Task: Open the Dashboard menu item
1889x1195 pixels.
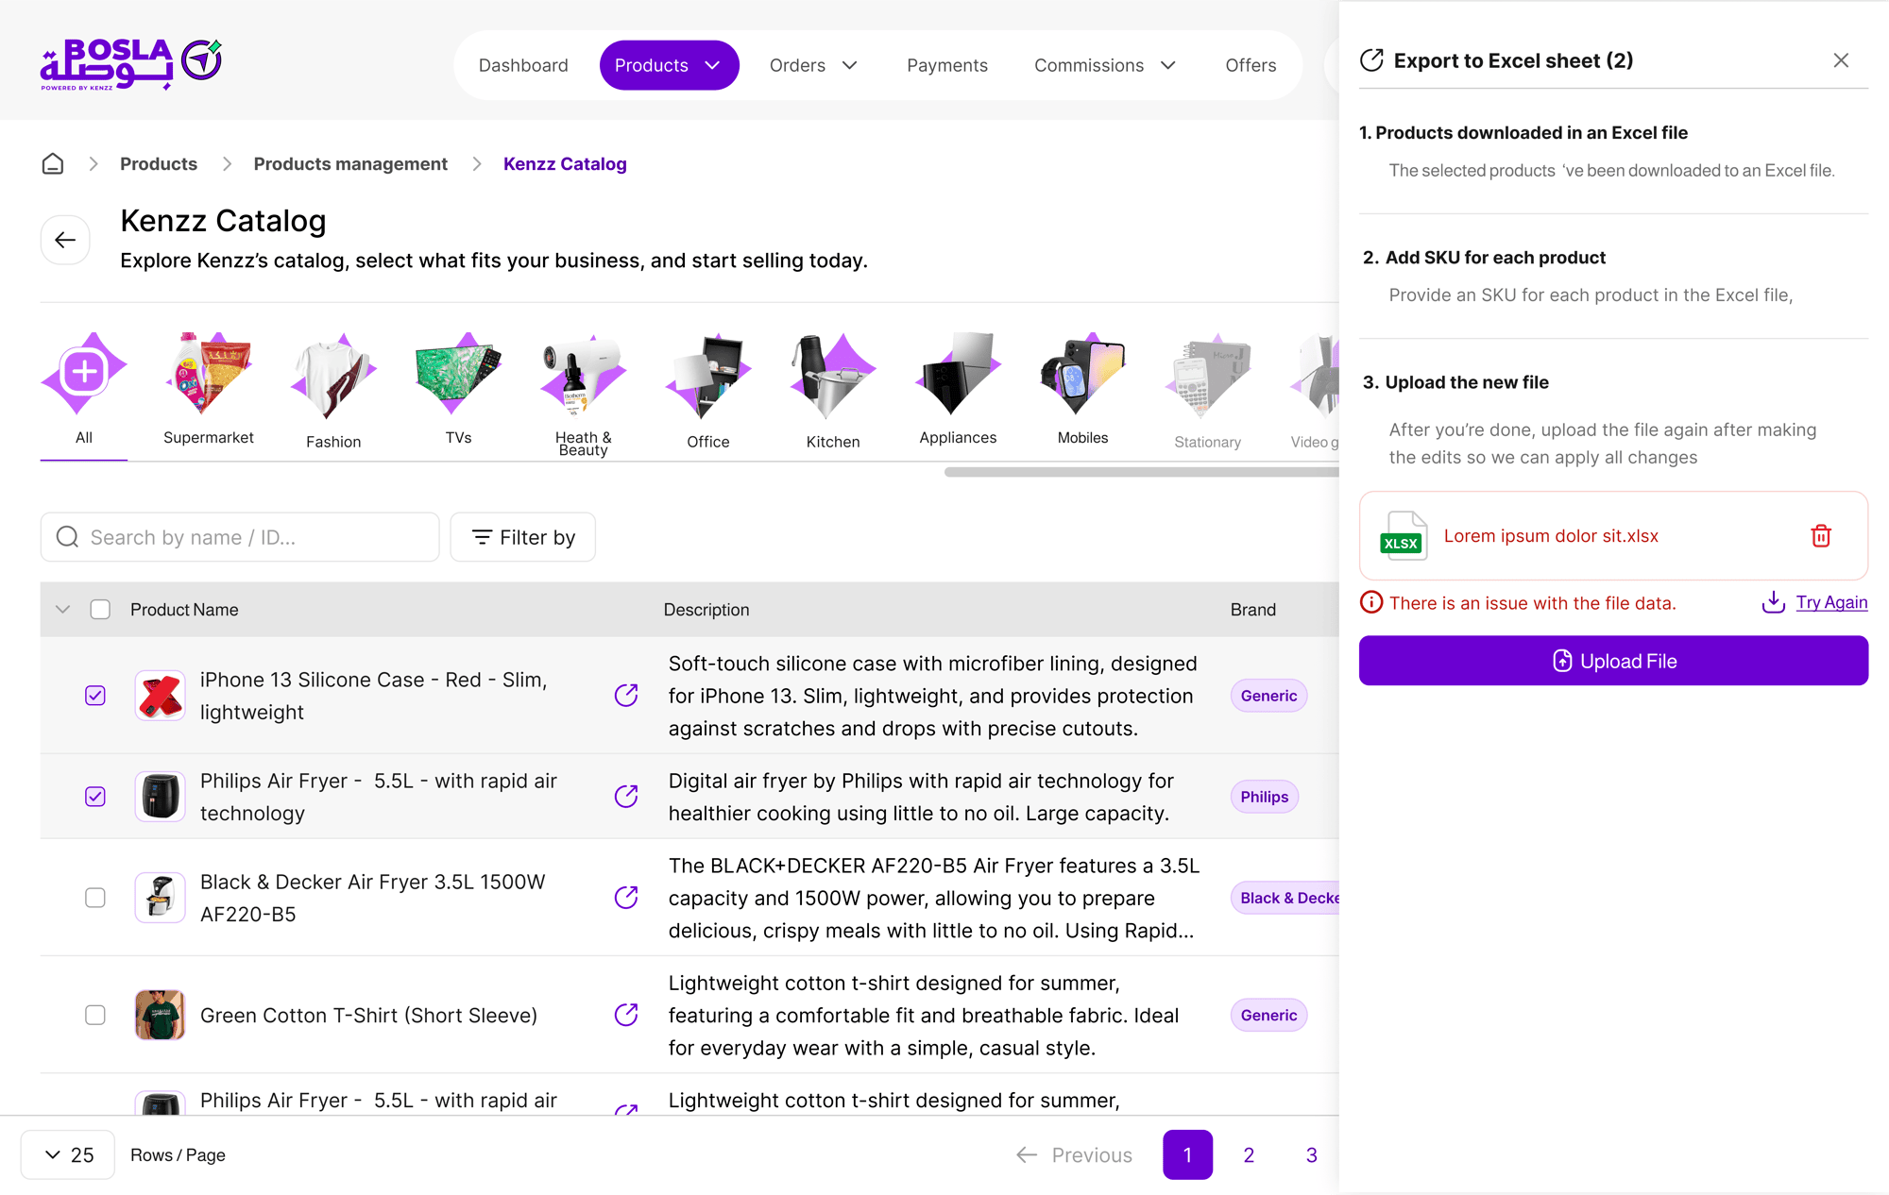Action: click(523, 65)
